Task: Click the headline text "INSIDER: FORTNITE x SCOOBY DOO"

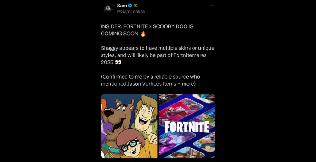Action: click(x=144, y=26)
